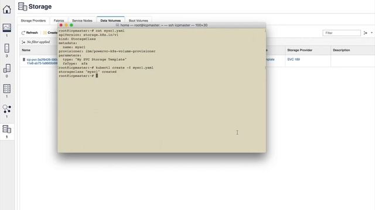Open the dropdown arrow beside the filter options icon
The image size is (375, 210).
point(371,33)
